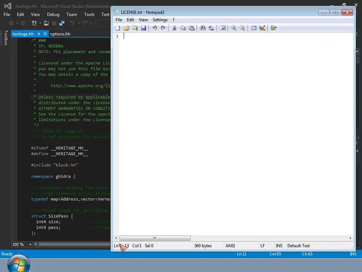Image resolution: width=362 pixels, height=272 pixels.
Task: Click the apache.org link in heritage.hh
Action: 80,86
